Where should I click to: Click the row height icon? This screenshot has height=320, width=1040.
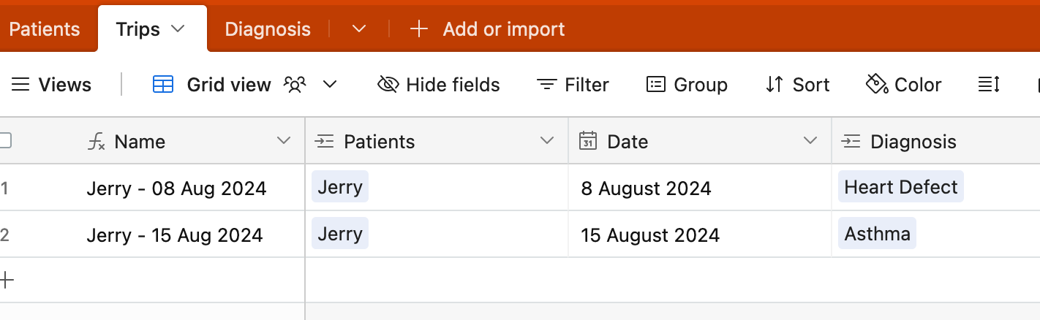(989, 85)
